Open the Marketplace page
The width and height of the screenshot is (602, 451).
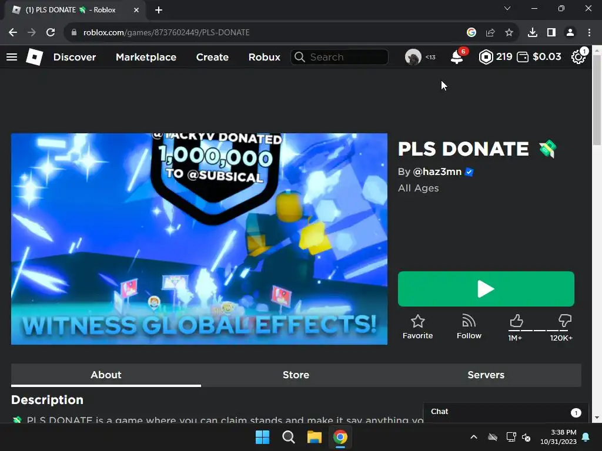[146, 57]
